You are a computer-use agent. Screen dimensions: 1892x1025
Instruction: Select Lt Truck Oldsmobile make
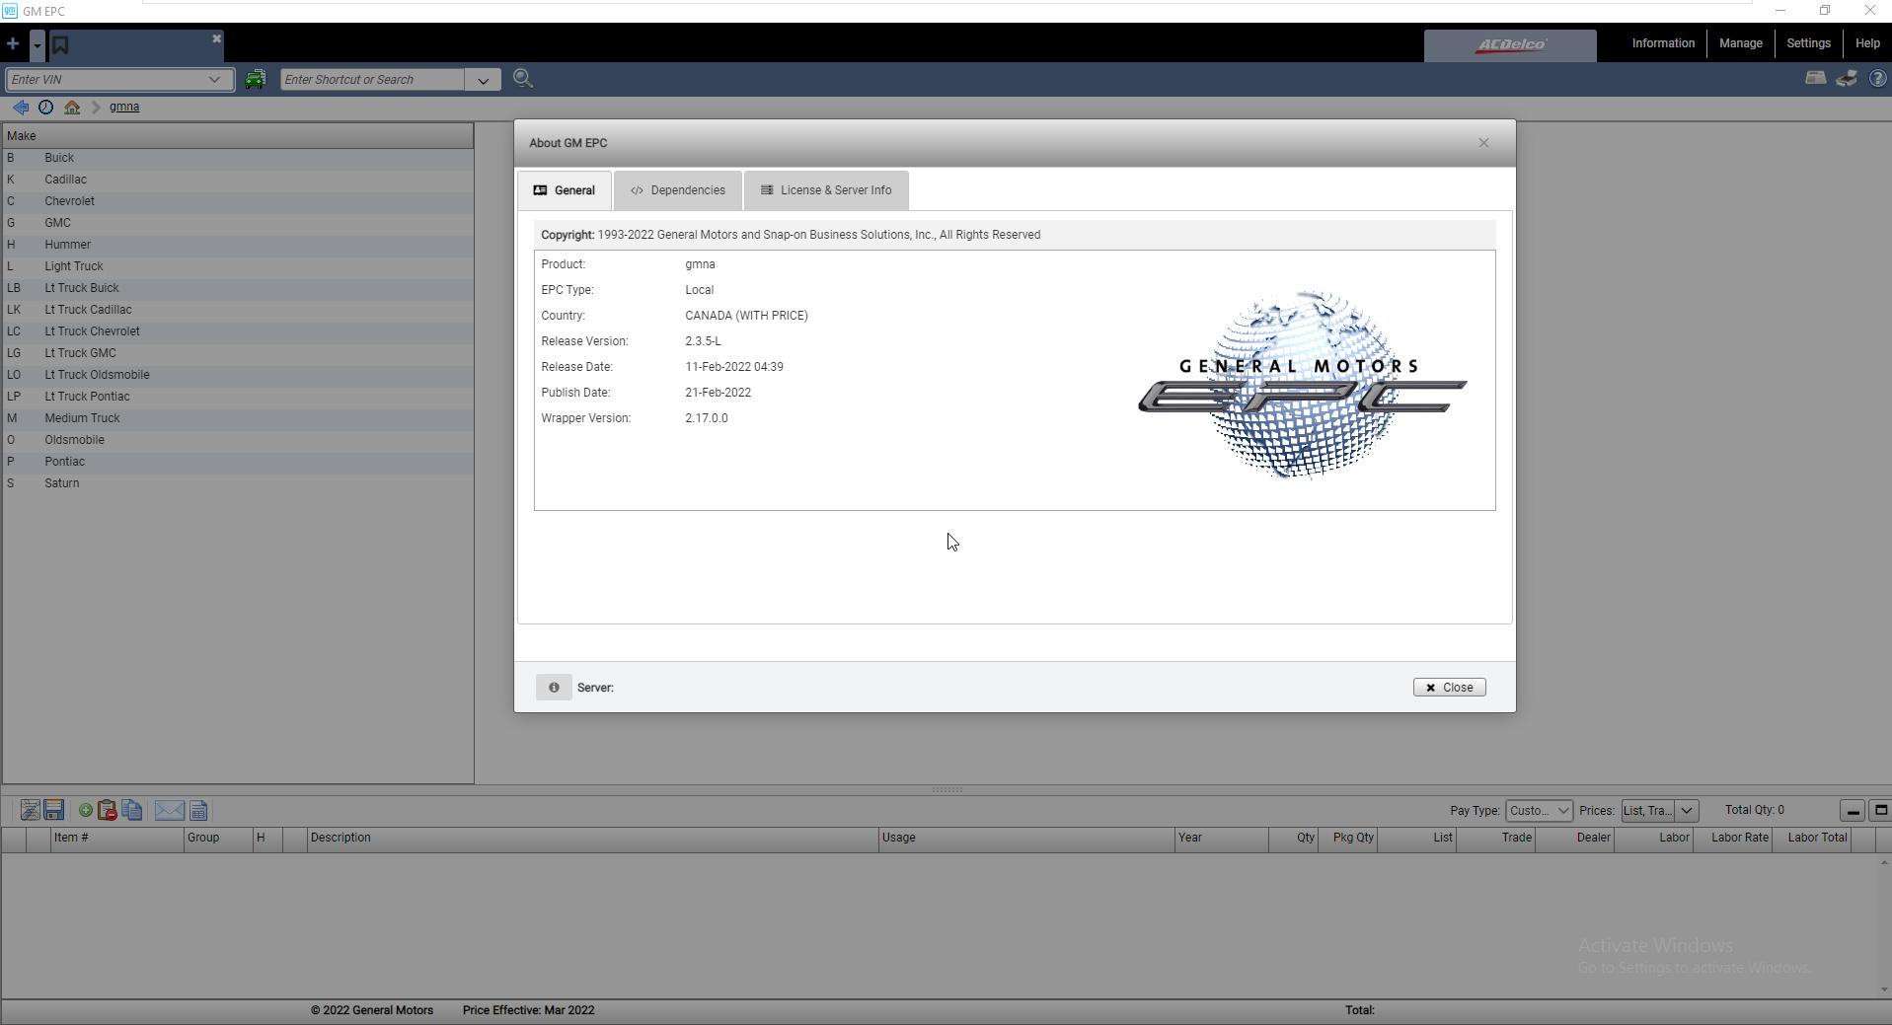coord(238,375)
